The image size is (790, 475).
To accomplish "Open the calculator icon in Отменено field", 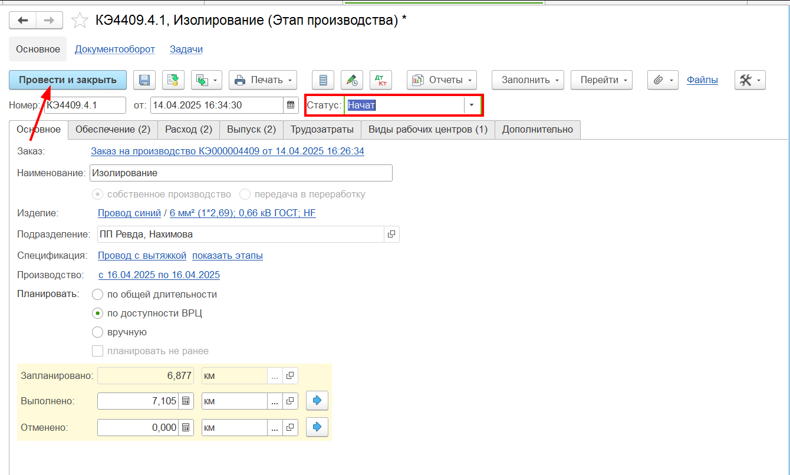I will coord(186,428).
